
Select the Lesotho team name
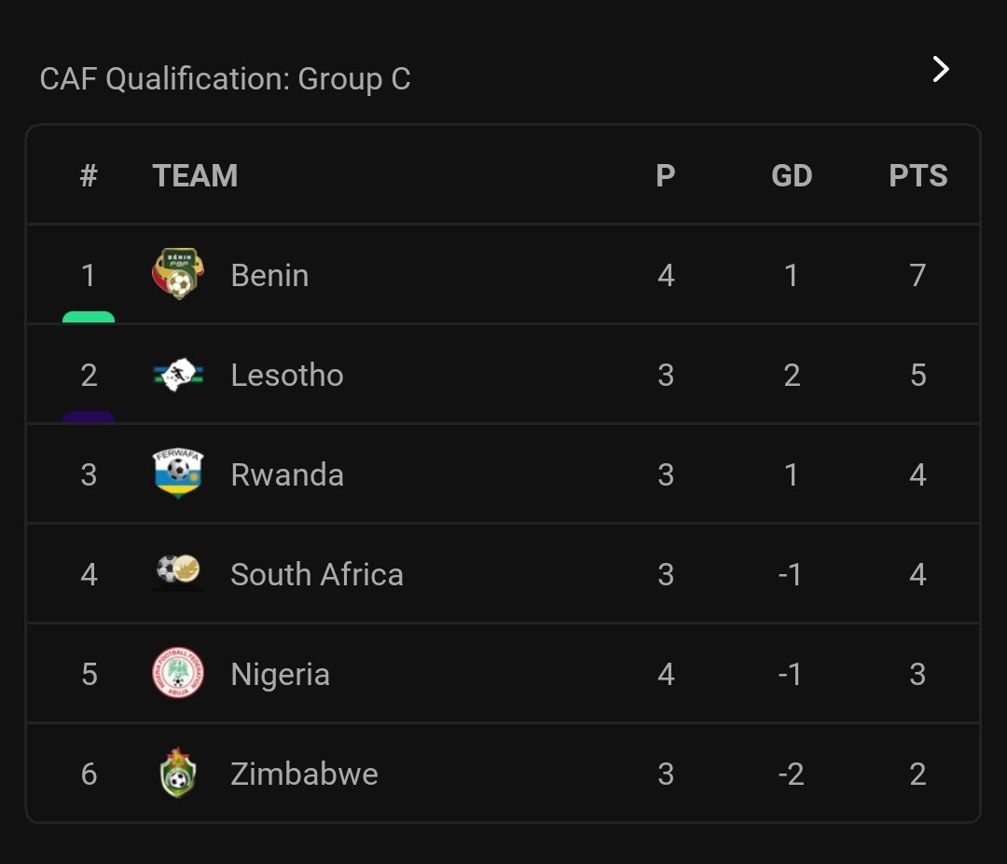tap(287, 376)
